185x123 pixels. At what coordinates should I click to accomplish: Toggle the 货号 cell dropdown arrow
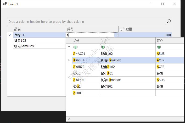click(x=116, y=35)
